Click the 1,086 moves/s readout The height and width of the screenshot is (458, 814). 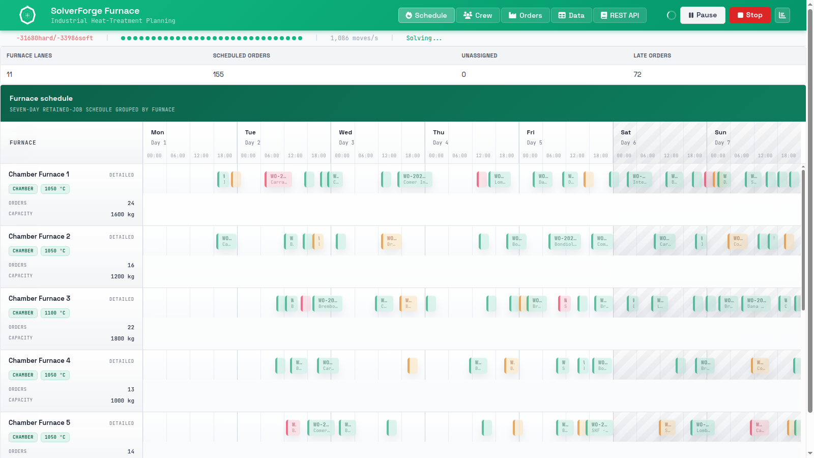pos(354,38)
